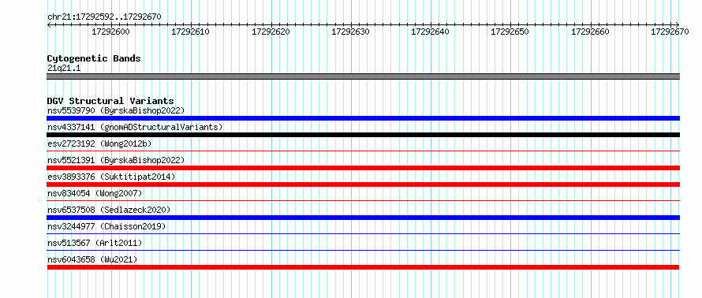702x298 pixels.
Task: Click the thin red line under nsv834054
Action: (363, 201)
